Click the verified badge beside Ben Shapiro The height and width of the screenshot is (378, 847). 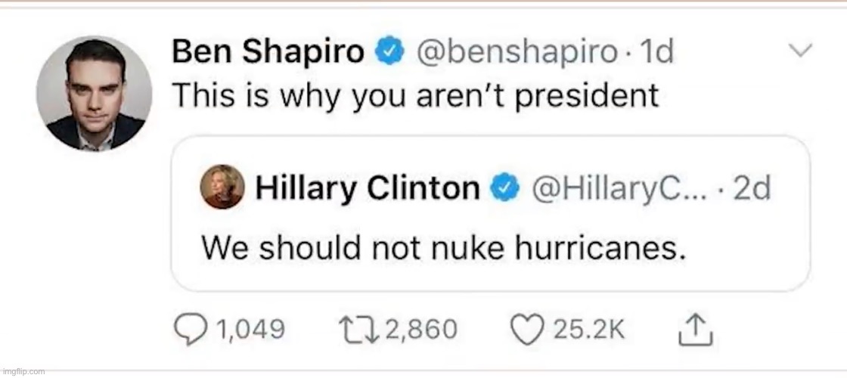(x=389, y=53)
